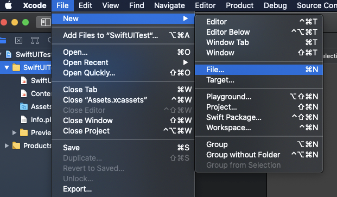Create a new Swift Package…
Viewport: 337px width, 197px height.
[259, 117]
